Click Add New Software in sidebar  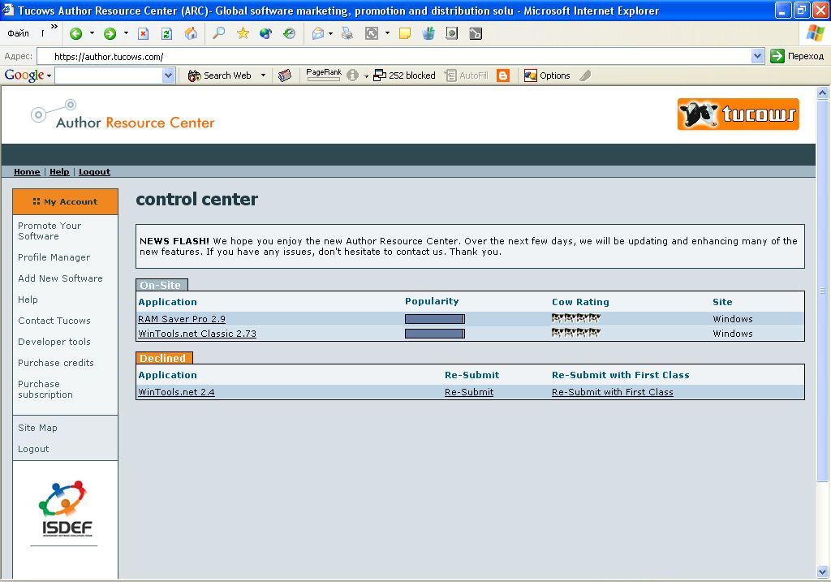point(60,278)
